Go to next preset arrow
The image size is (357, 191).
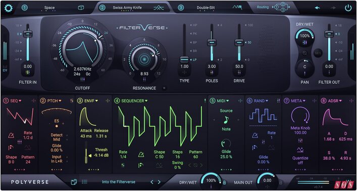point(159,182)
